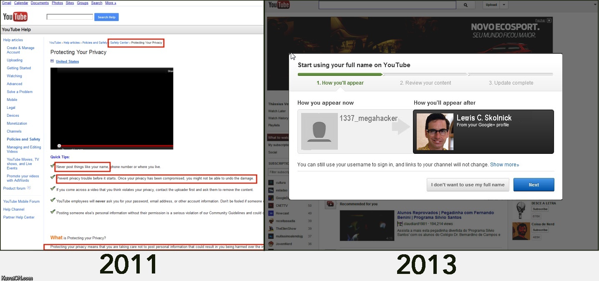Toggle Subscribe on the Coisa de Nerd channel

pyautogui.click(x=540, y=230)
